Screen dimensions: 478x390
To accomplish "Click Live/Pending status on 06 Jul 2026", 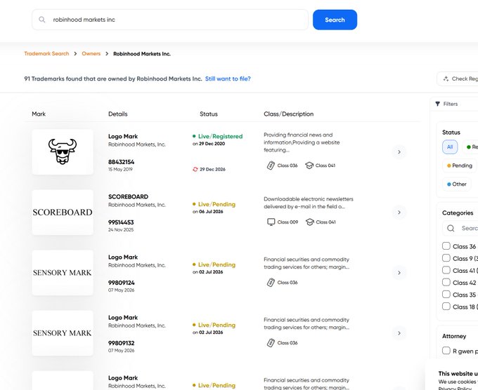I will 217,204.
